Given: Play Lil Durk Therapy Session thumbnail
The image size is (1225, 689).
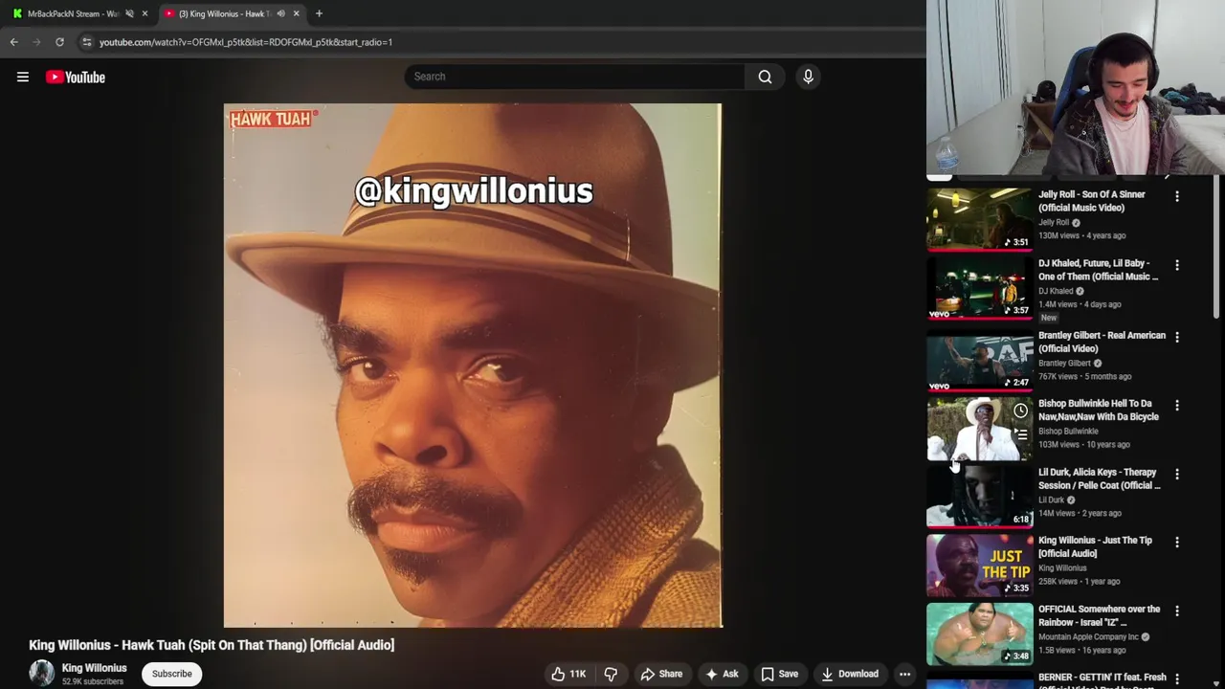Looking at the screenshot, I should tap(980, 499).
